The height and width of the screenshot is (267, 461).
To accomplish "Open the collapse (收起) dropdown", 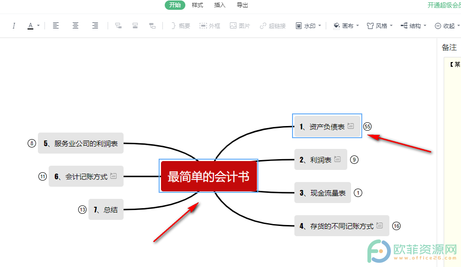I will tap(447, 26).
